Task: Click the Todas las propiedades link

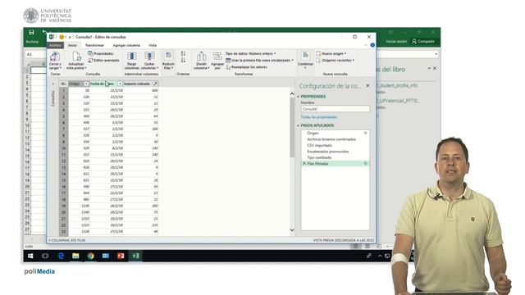Action: [319, 117]
